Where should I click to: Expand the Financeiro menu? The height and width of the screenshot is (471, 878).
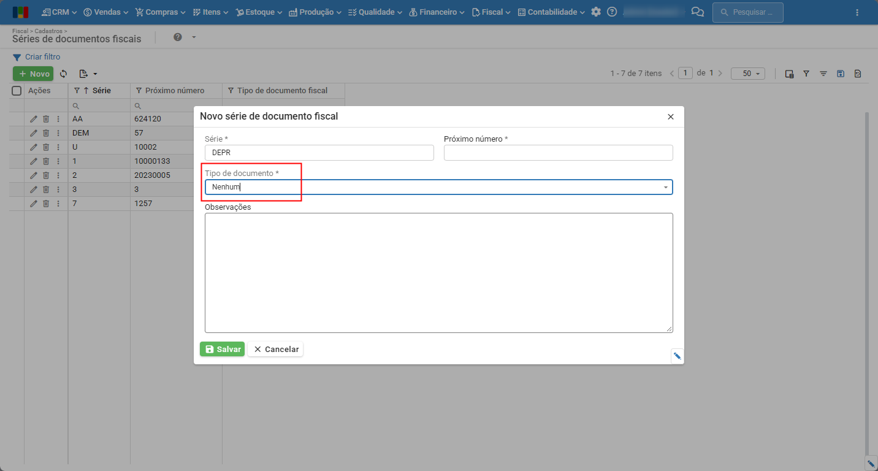[437, 12]
